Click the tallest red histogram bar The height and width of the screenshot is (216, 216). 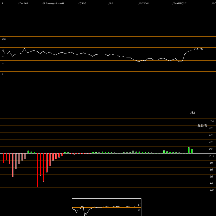[38, 170]
